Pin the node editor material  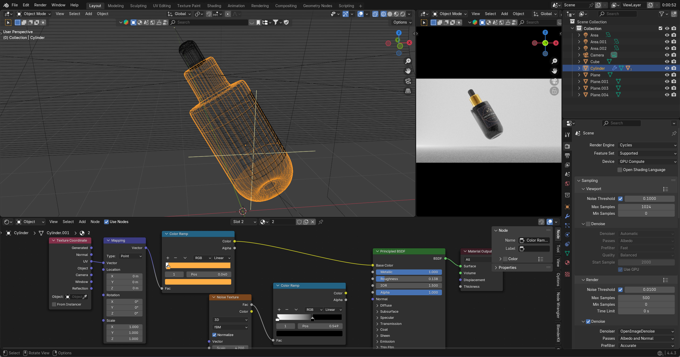coord(321,222)
